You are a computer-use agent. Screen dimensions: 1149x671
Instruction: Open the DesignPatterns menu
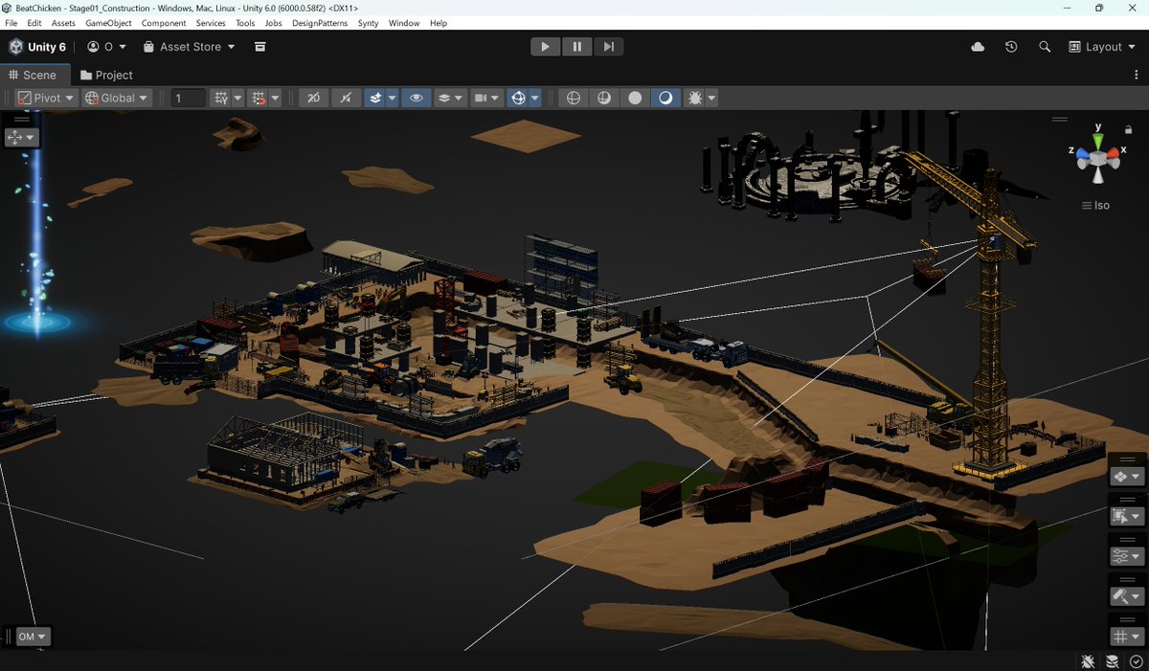tap(320, 23)
